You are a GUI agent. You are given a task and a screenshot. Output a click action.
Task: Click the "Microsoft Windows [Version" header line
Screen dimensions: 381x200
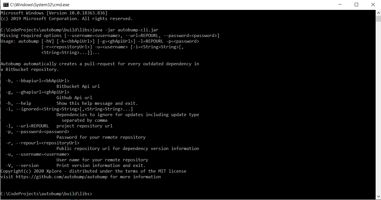pos(54,13)
